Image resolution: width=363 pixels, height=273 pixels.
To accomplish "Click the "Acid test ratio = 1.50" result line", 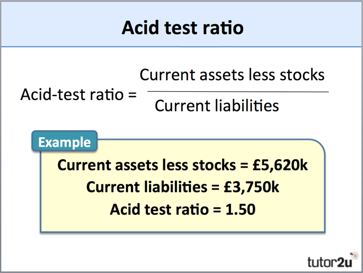I will [x=183, y=209].
